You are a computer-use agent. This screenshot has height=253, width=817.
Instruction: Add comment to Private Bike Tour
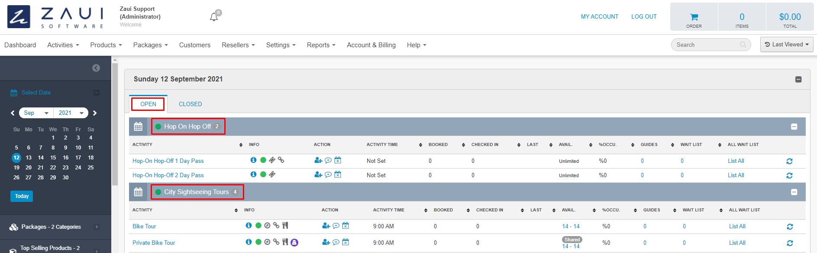click(336, 242)
